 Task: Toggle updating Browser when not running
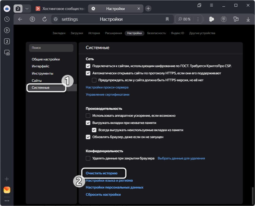coord(88,137)
